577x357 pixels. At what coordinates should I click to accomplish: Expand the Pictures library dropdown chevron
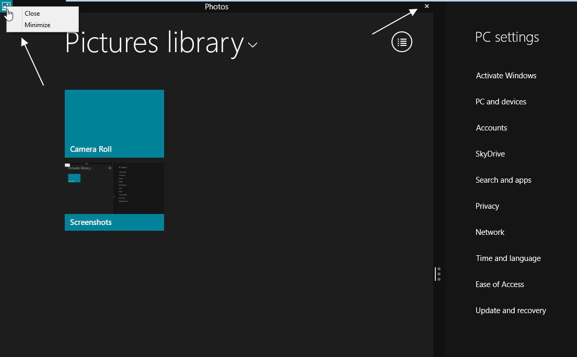click(x=252, y=45)
